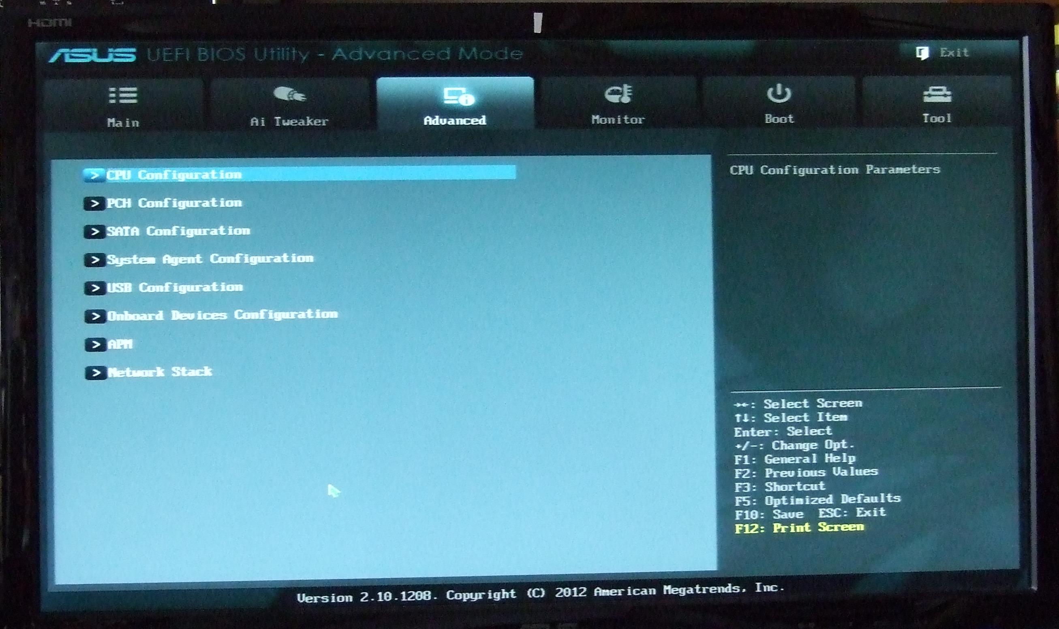
Task: Click the Exit button text
Action: pyautogui.click(x=954, y=53)
